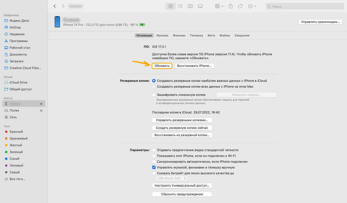
Task: Select iCloud backup radio option
Action: tap(154, 81)
